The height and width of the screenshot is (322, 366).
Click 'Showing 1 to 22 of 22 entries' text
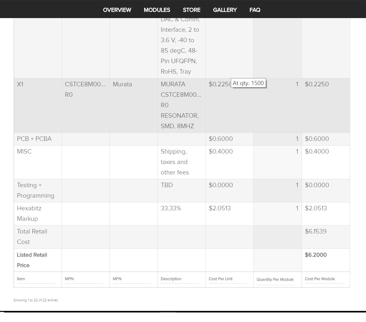pyautogui.click(x=36, y=300)
